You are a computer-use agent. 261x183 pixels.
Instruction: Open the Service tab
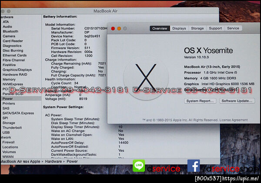(233, 28)
